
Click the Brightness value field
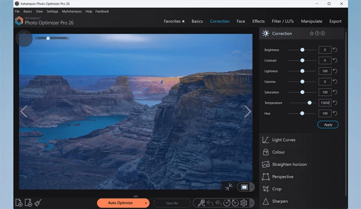[x=325, y=50]
